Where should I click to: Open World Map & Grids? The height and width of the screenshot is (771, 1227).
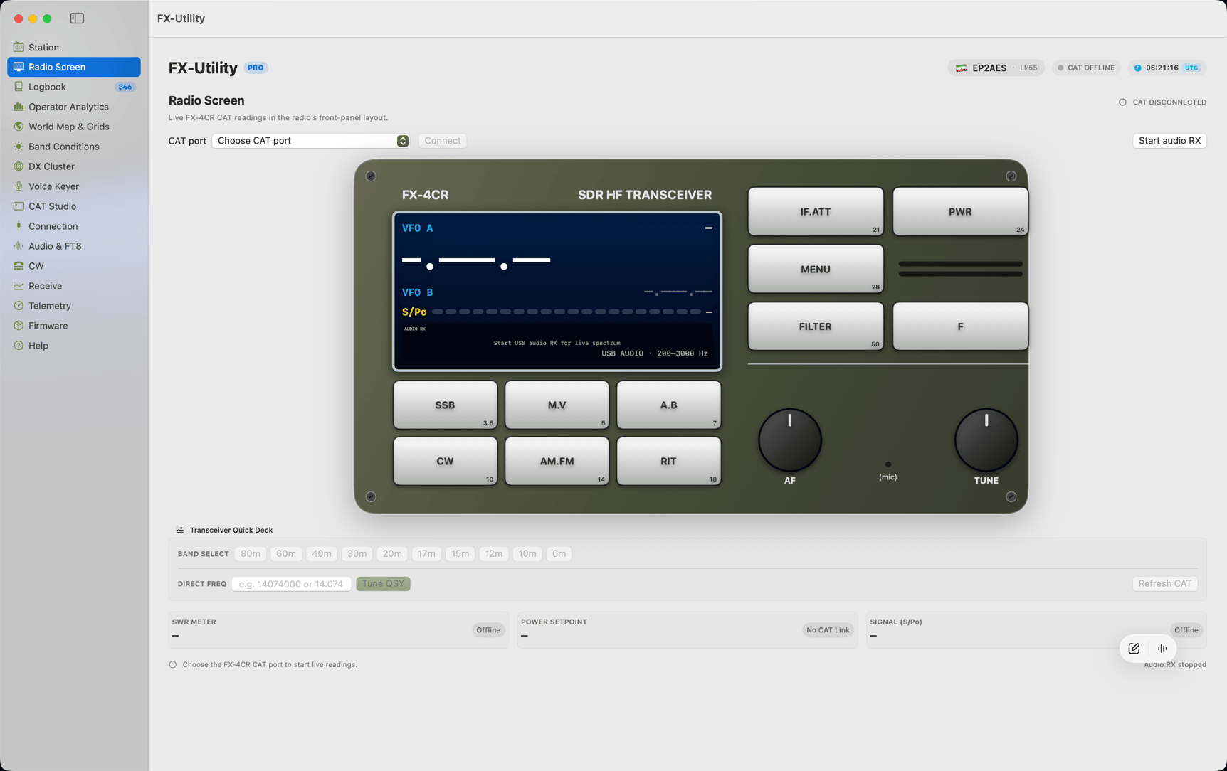click(x=74, y=127)
